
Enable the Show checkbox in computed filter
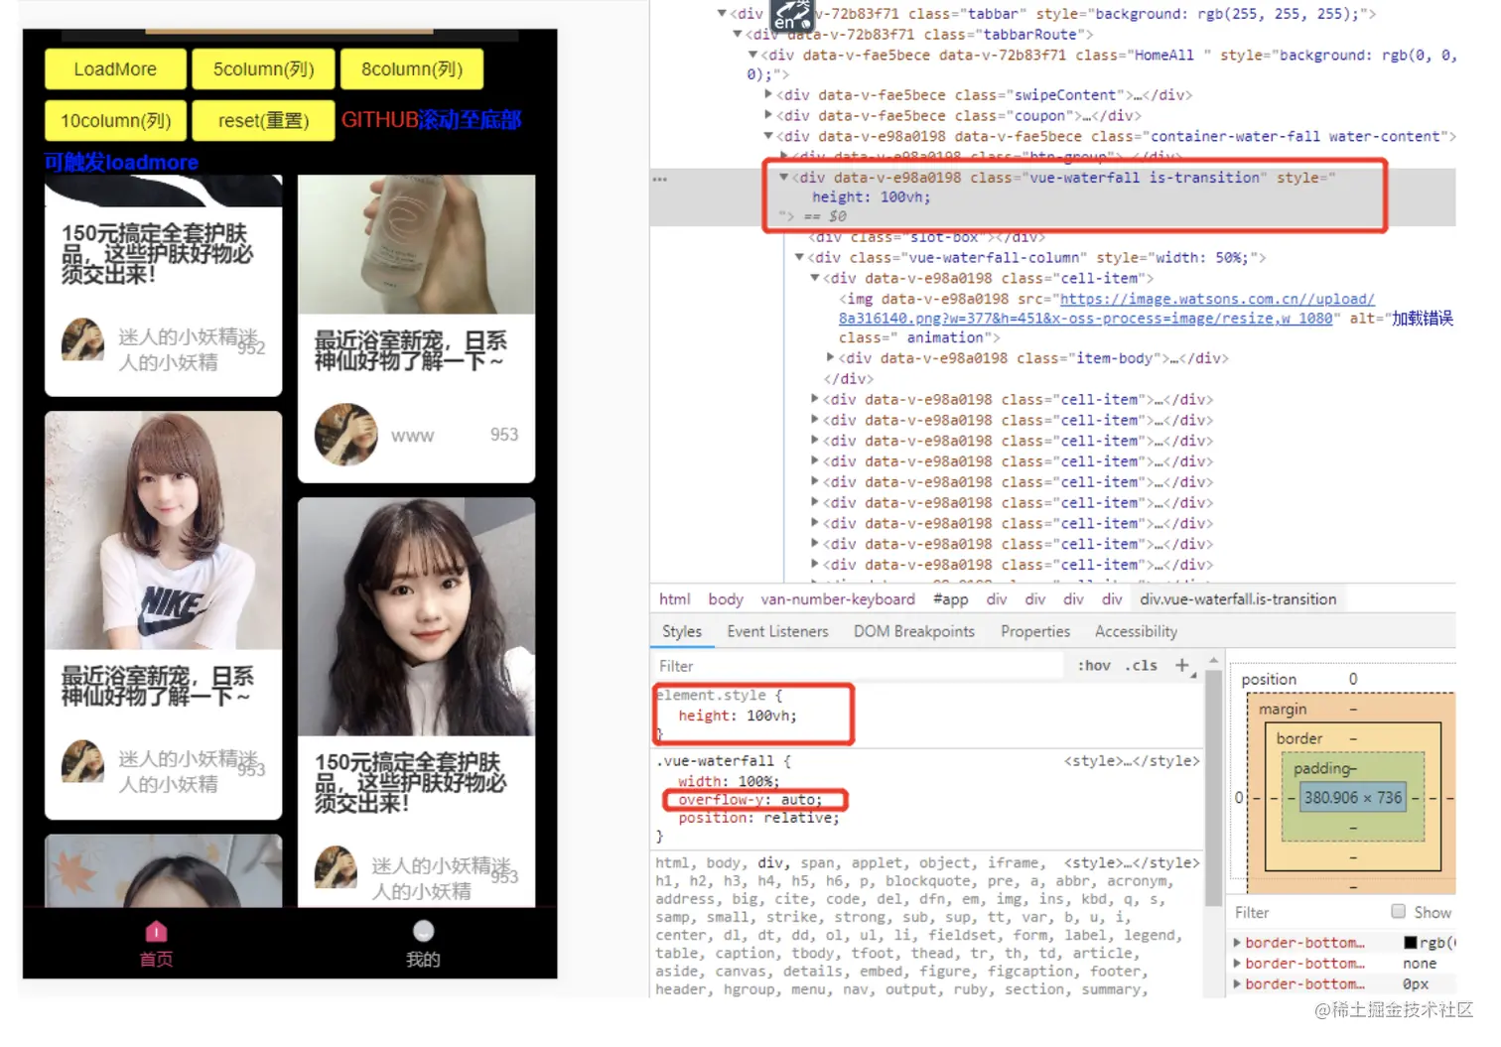click(x=1399, y=912)
